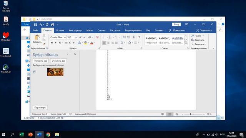
Task: Apply the red font color
Action: tap(92, 43)
